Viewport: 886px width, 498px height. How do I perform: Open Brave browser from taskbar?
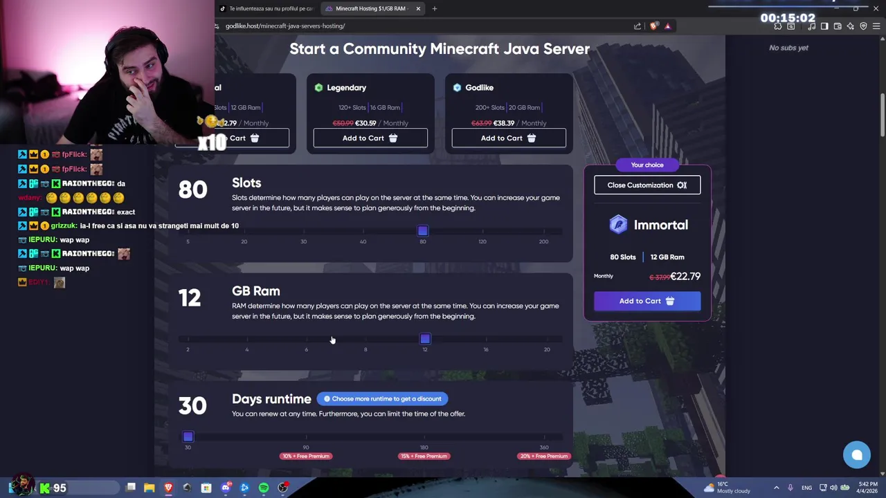(x=168, y=488)
